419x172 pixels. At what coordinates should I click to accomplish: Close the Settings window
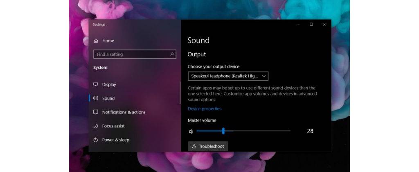pos(324,24)
